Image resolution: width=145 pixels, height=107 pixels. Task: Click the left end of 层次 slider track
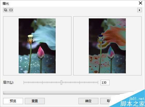[24, 82]
